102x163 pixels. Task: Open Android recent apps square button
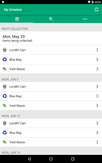(x=73, y=159)
